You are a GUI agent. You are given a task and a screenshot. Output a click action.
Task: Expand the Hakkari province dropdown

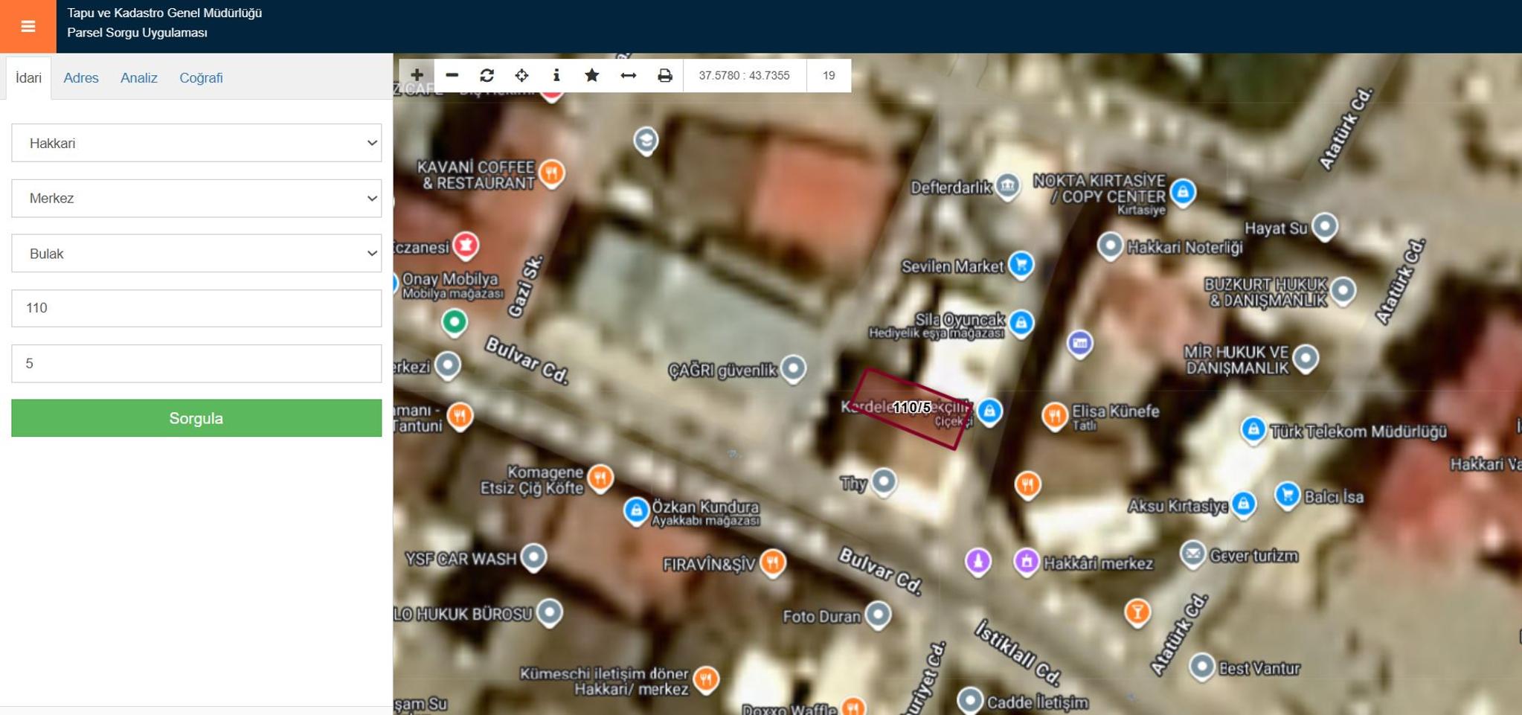click(196, 143)
